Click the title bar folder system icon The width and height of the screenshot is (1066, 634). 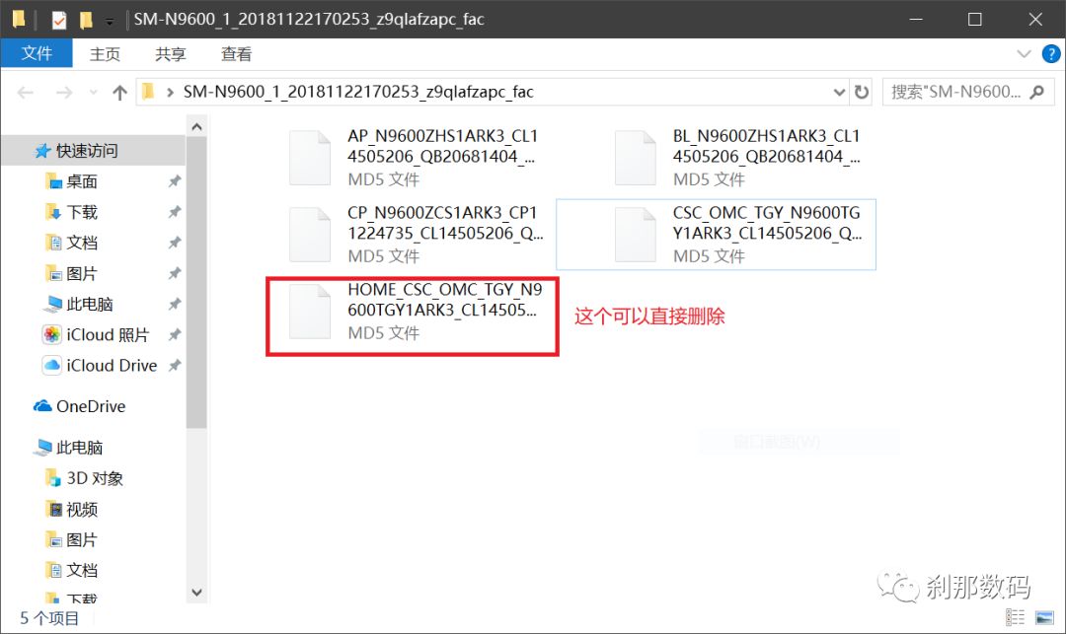[x=19, y=19]
